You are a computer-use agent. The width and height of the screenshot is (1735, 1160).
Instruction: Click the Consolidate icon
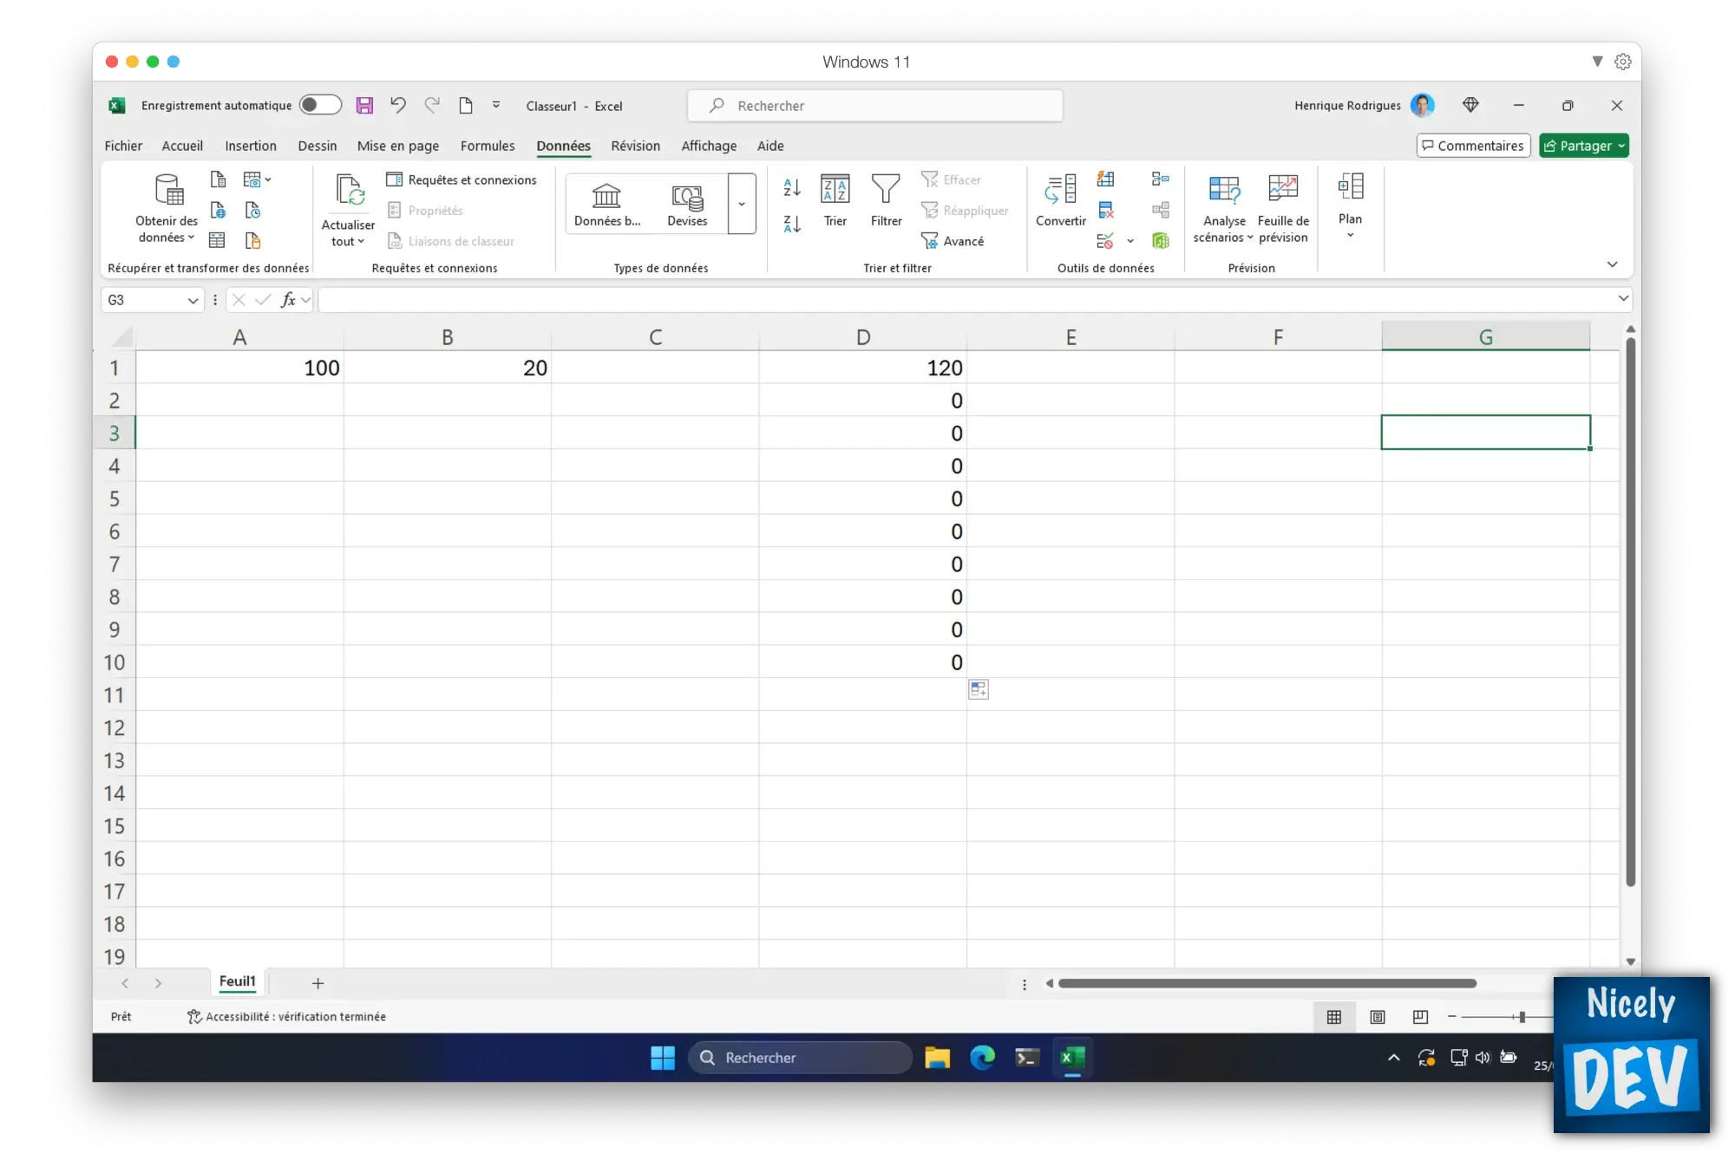coord(1160,179)
